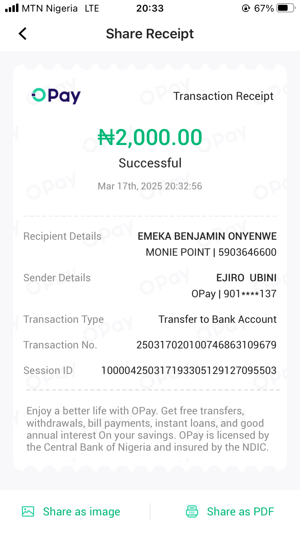Tap the ₦2,000.00 amount
The width and height of the screenshot is (300, 533).
coord(150,137)
